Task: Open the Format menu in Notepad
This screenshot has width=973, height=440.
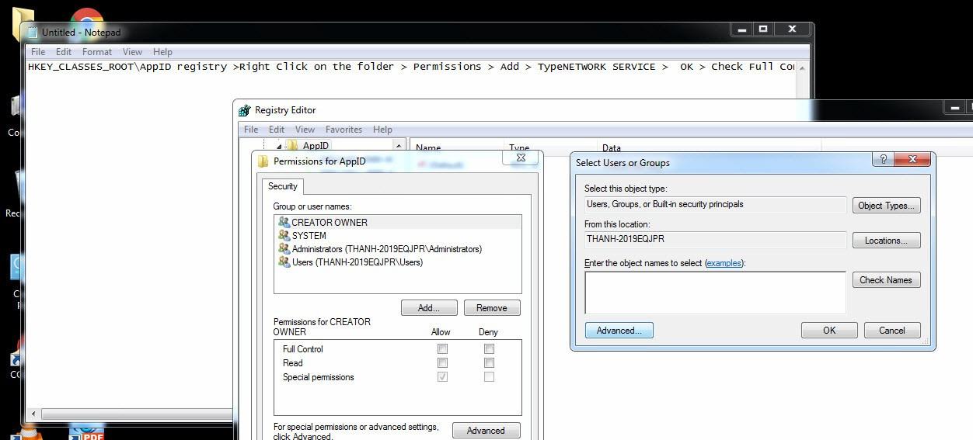Action: point(97,52)
